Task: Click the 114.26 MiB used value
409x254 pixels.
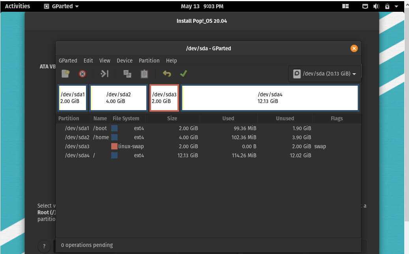Action: (x=244, y=155)
